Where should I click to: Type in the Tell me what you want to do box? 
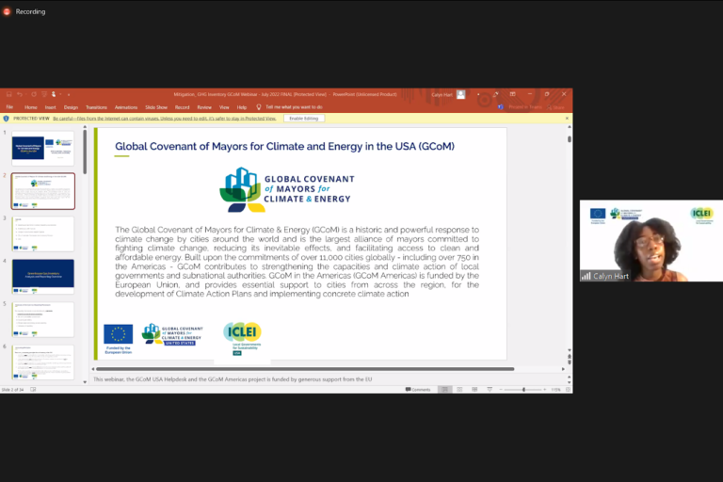pyautogui.click(x=294, y=107)
